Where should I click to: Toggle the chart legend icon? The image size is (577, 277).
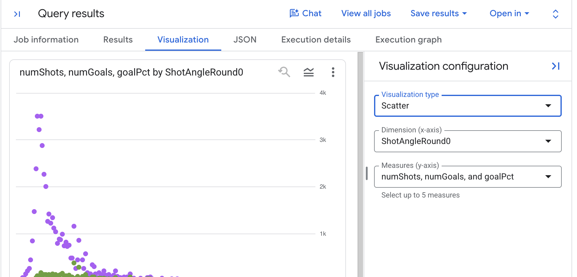click(309, 72)
